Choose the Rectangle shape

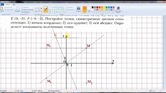coord(57,7)
